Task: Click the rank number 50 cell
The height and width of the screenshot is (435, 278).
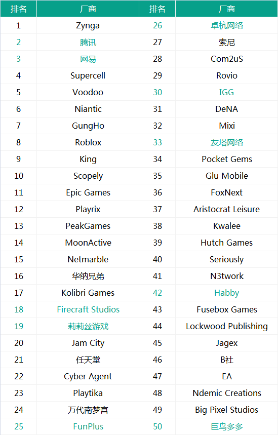Action: pos(157,426)
